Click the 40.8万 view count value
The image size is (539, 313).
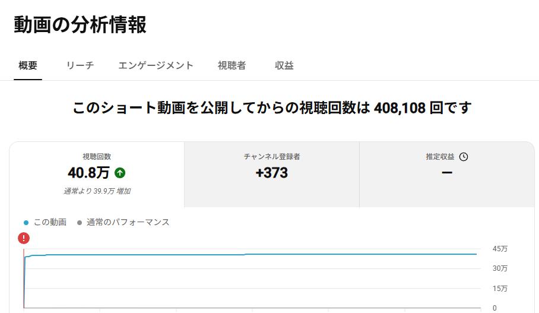pos(88,173)
